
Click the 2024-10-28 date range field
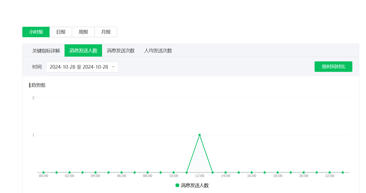coord(79,67)
